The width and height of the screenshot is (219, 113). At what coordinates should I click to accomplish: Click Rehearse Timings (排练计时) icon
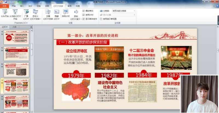click(x=66, y=12)
